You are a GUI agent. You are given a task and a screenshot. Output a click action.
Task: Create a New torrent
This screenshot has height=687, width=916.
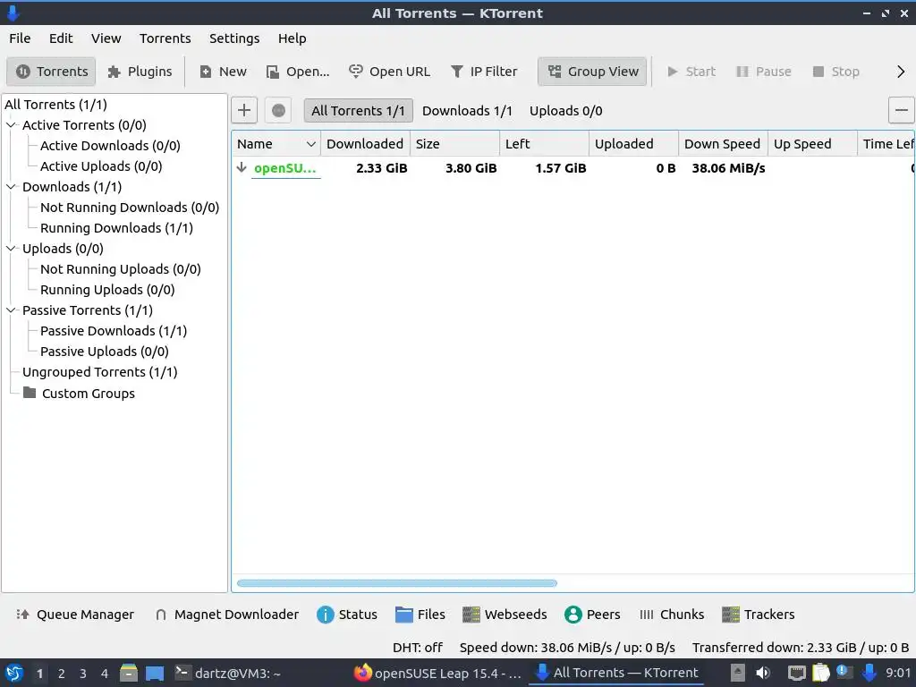(223, 72)
